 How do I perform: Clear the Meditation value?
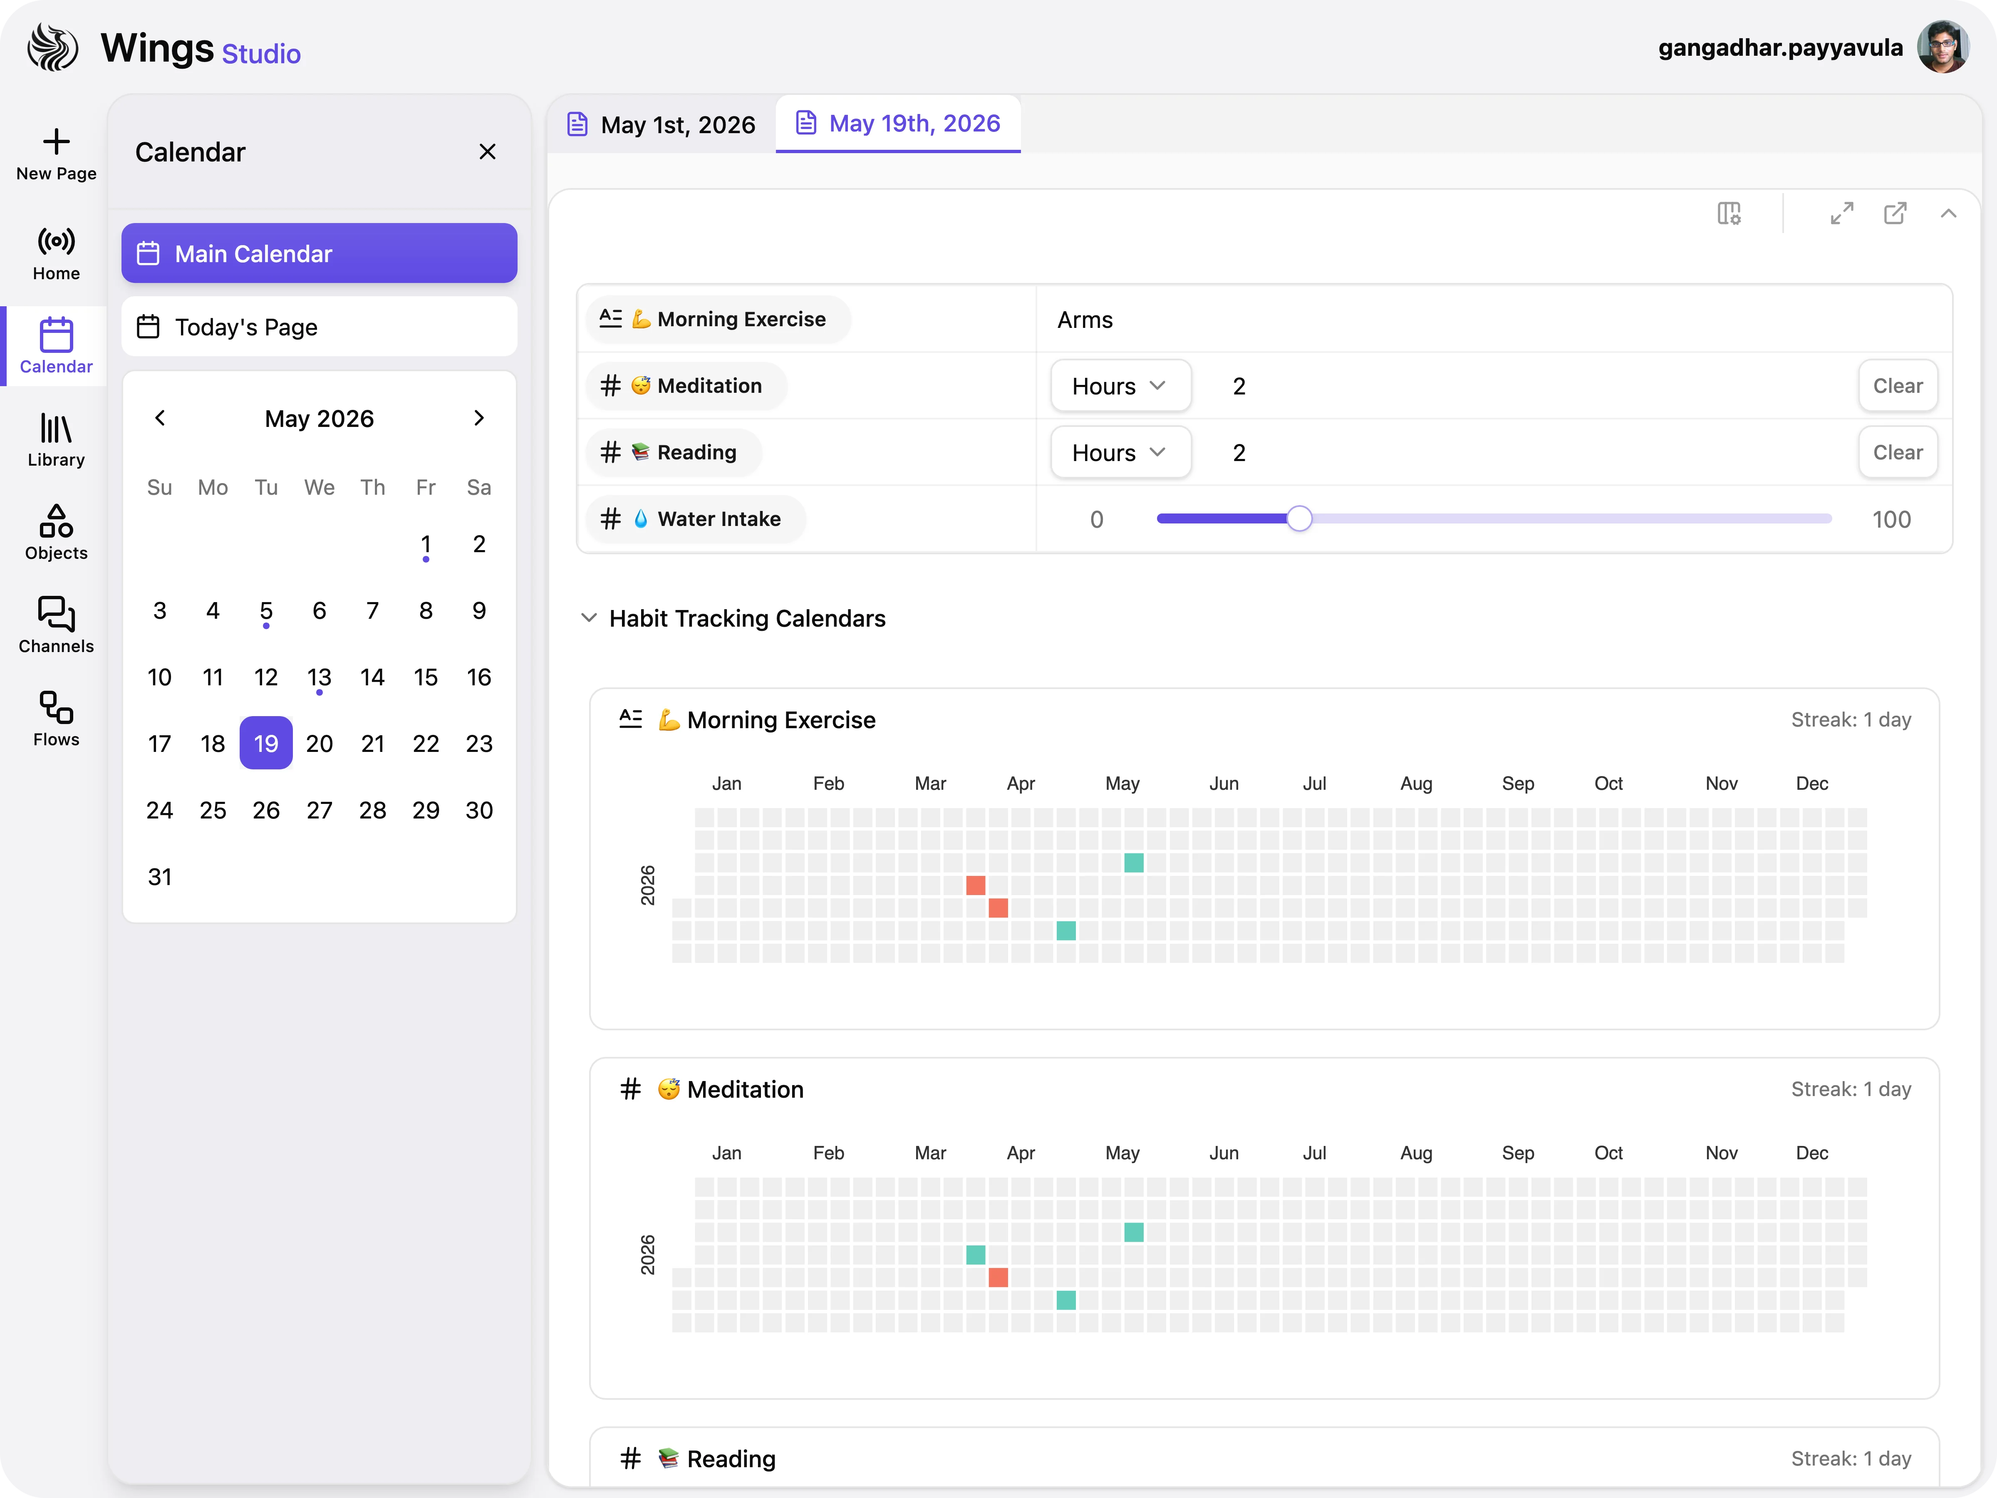(x=1898, y=387)
